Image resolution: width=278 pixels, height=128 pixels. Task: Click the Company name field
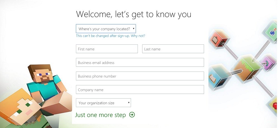(x=140, y=90)
